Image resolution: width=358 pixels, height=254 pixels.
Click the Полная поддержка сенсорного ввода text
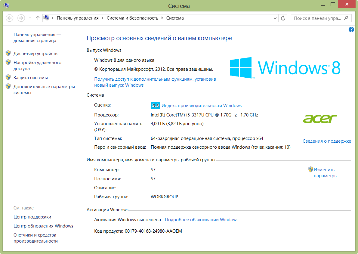(221, 147)
